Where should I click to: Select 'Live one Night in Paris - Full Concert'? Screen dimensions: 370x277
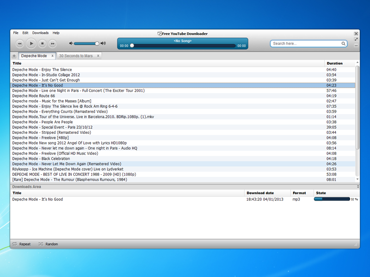coord(183,90)
